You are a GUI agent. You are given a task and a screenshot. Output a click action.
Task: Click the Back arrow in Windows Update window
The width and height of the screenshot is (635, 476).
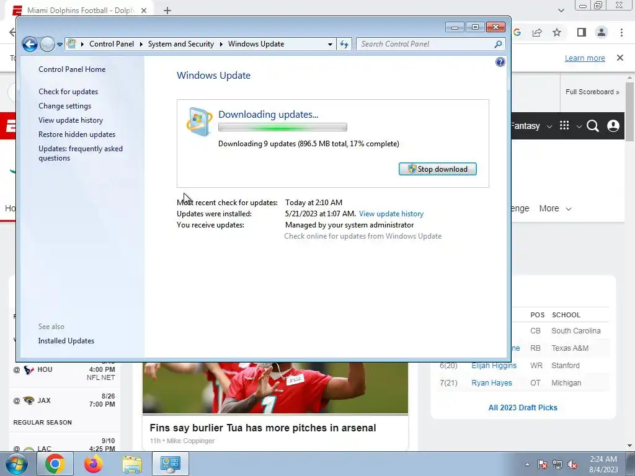point(30,44)
